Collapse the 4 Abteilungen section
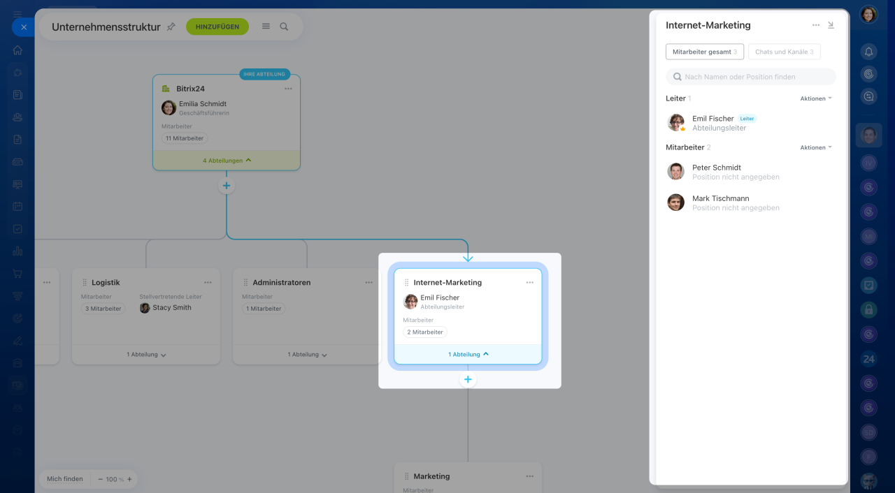Viewport: 895px width, 493px height. [227, 161]
